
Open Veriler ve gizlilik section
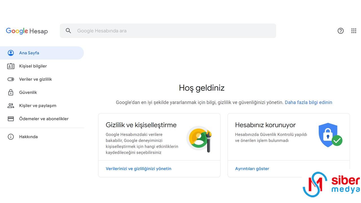click(42, 79)
